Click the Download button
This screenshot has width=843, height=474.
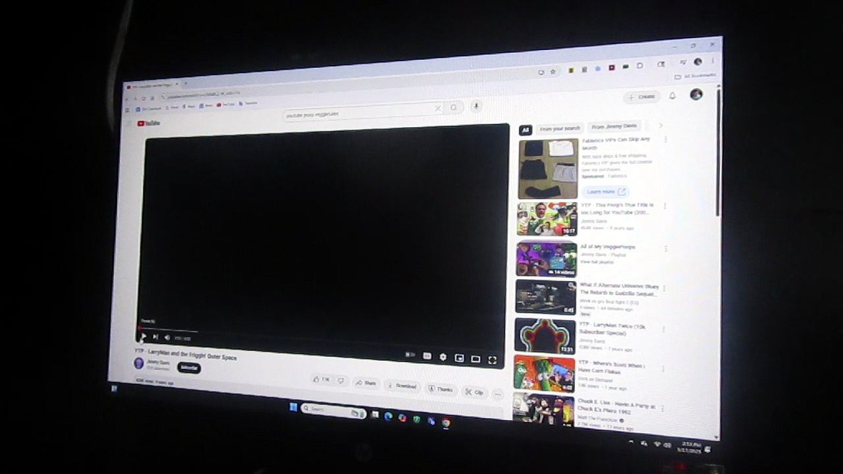tap(402, 386)
